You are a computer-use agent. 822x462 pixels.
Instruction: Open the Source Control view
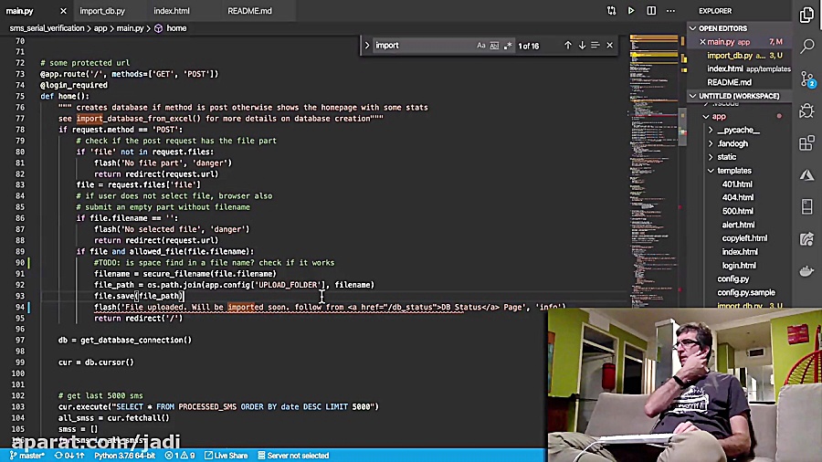(806, 78)
